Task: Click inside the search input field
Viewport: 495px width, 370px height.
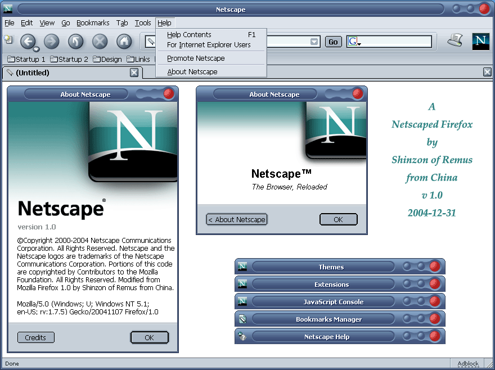Action: tap(397, 42)
